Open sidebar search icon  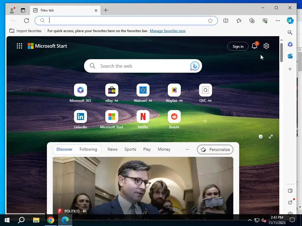(290, 32)
